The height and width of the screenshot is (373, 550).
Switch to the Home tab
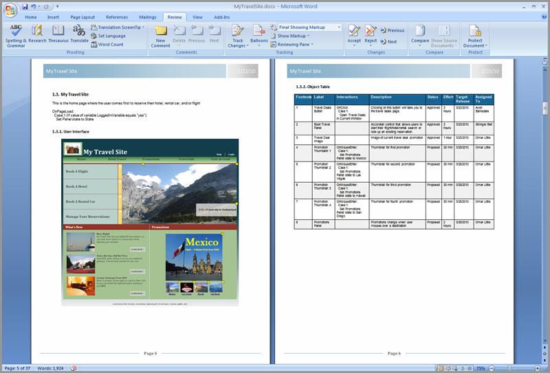30,17
